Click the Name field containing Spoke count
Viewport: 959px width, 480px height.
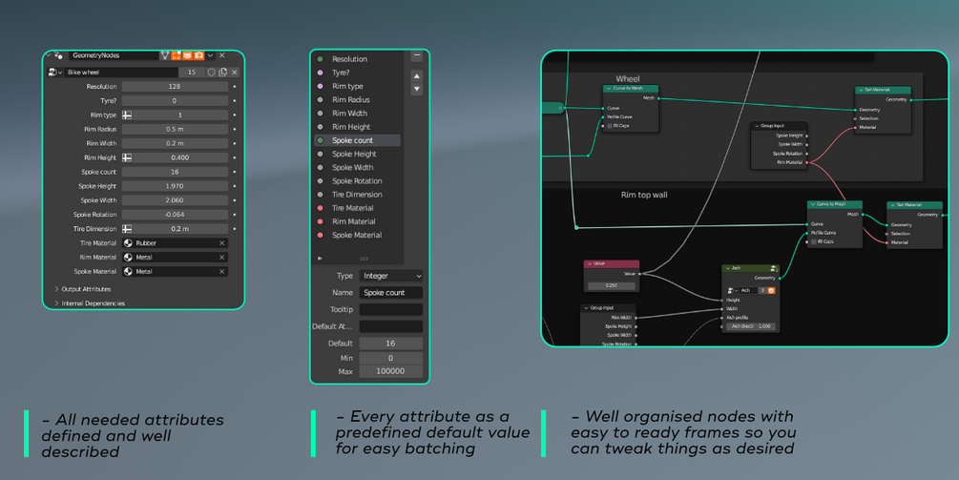coord(391,292)
